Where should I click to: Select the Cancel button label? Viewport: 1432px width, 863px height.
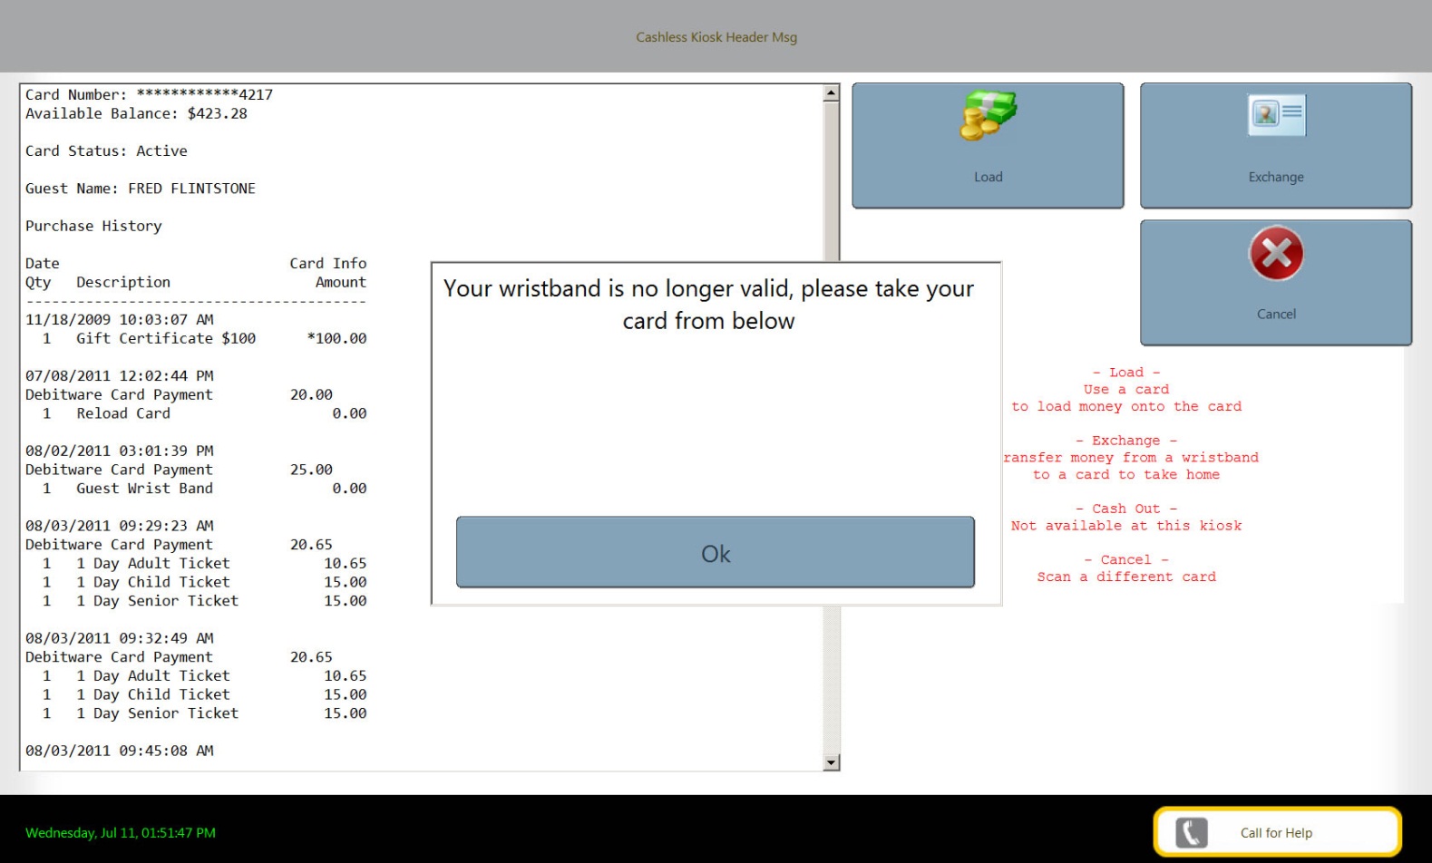[1276, 314]
